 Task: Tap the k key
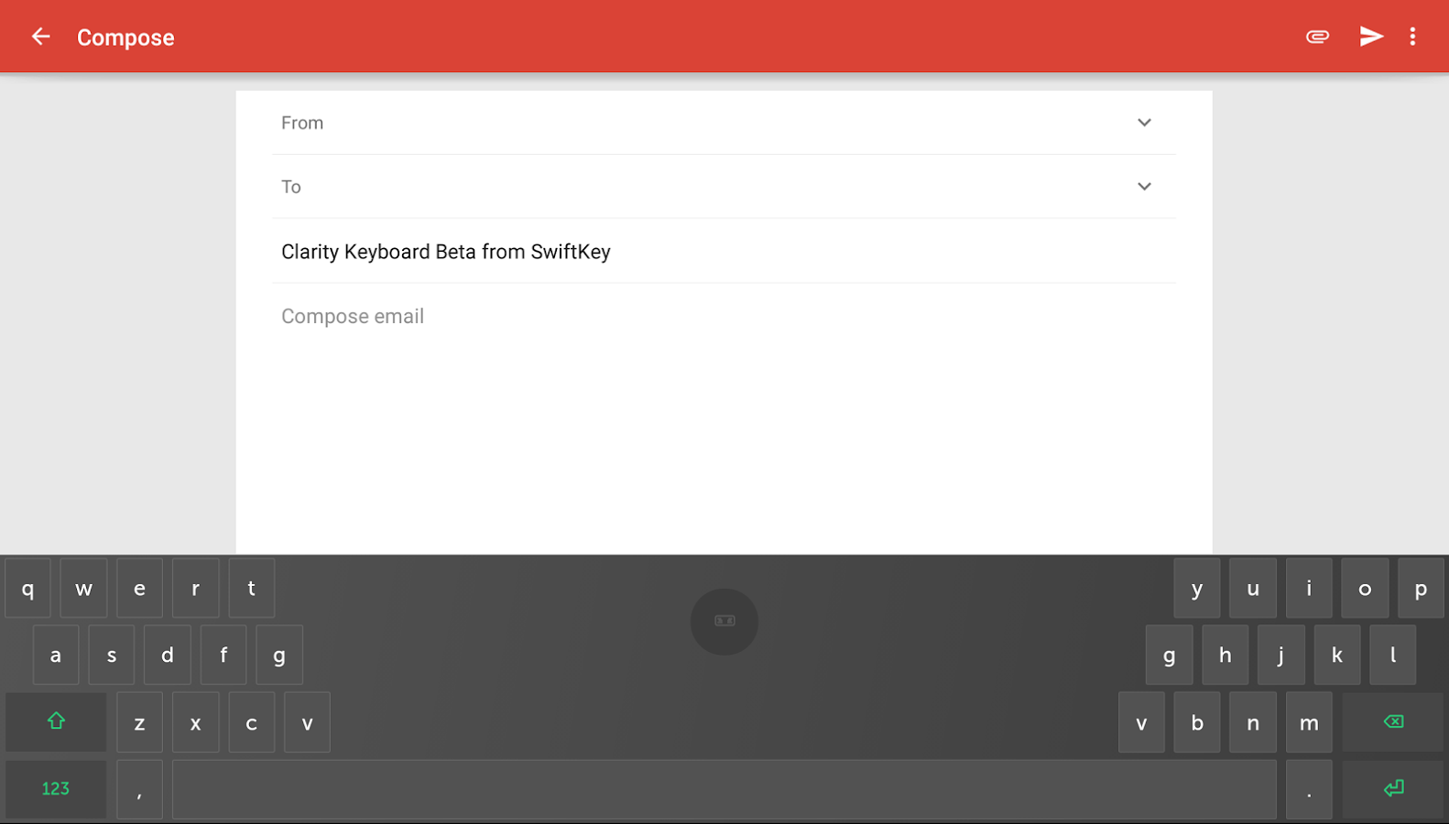tap(1337, 655)
